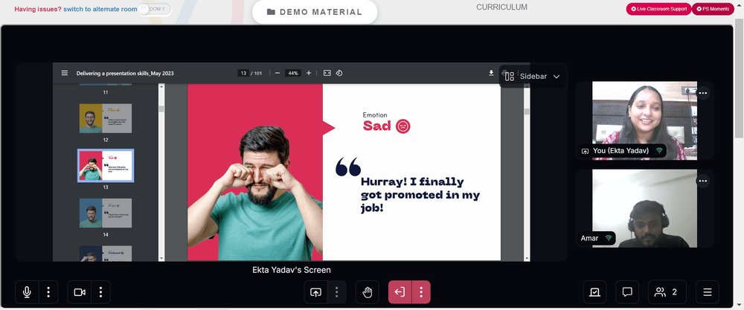744x310 pixels.
Task: Toggle the alternate room switch
Action: (155, 10)
